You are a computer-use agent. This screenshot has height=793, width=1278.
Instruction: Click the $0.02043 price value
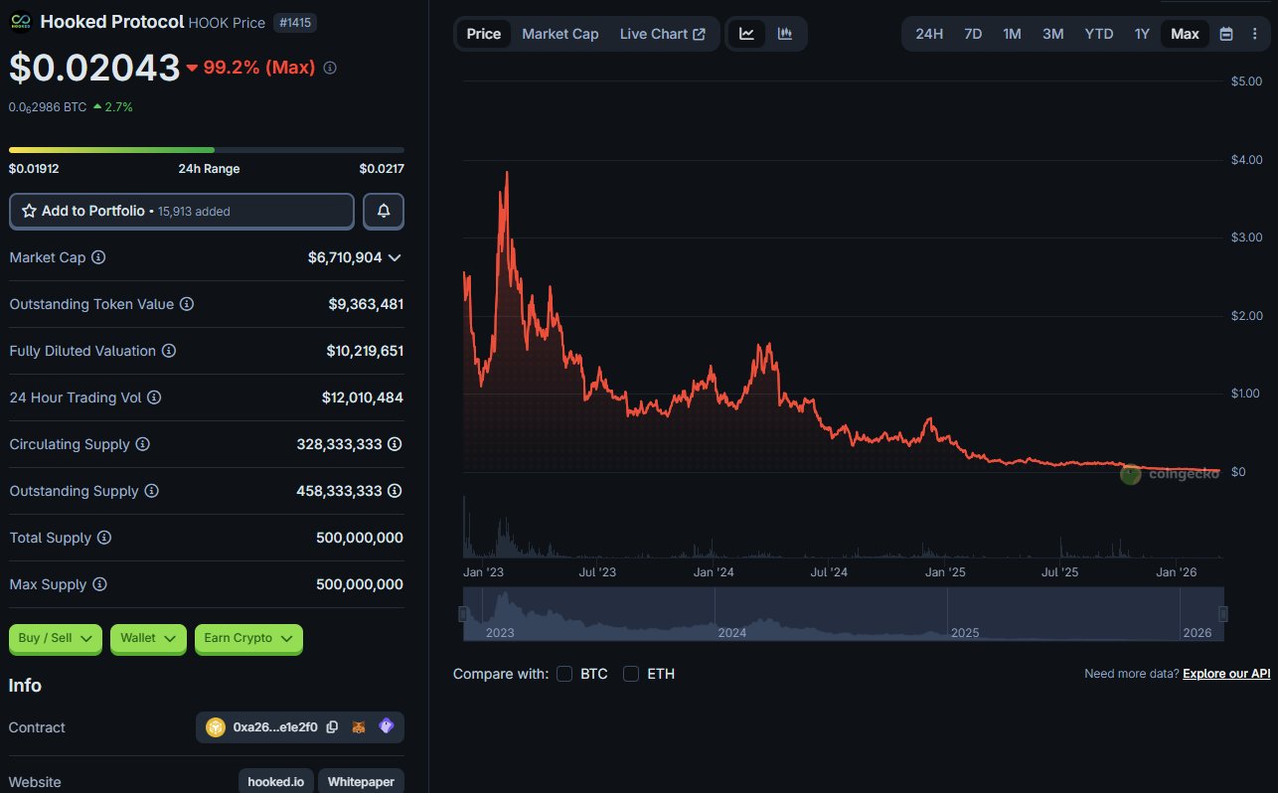[94, 68]
